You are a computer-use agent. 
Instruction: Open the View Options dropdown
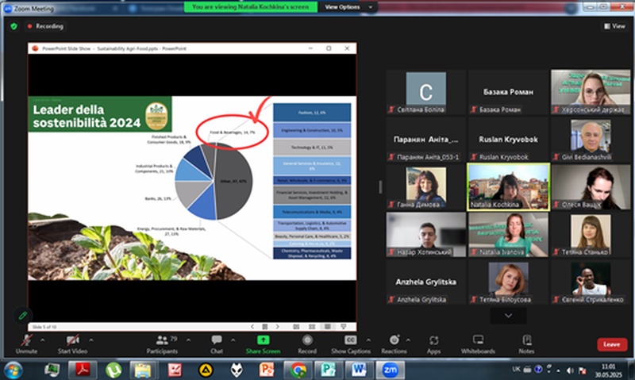(x=348, y=7)
